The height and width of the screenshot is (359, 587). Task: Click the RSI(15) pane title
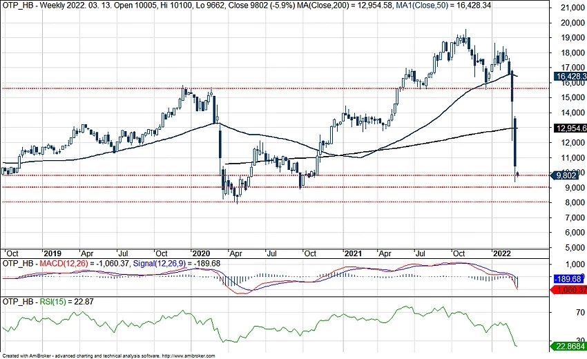coord(46,302)
